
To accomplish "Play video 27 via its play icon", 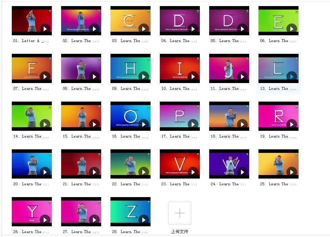I will point(94,220).
